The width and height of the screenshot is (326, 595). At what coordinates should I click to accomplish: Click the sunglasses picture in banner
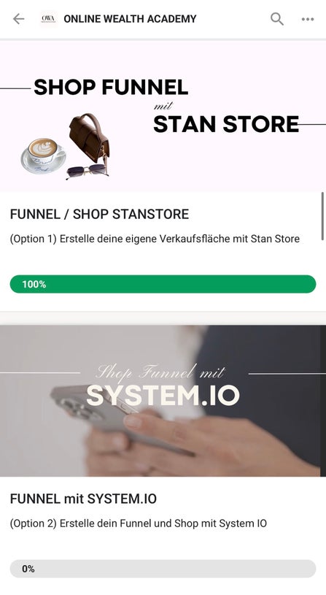88,170
